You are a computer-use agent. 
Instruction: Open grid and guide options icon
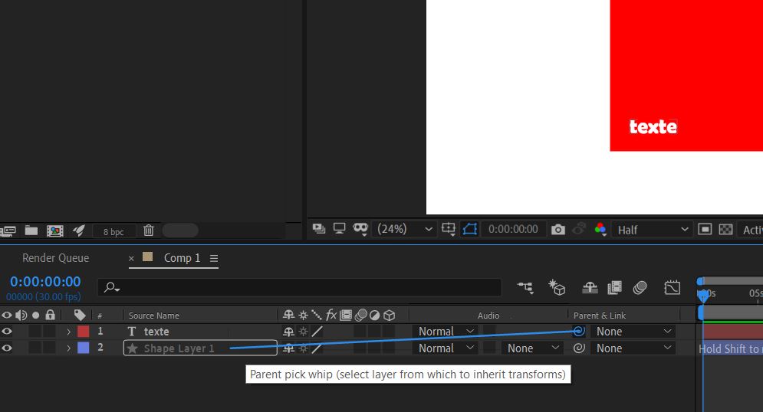pyautogui.click(x=448, y=229)
